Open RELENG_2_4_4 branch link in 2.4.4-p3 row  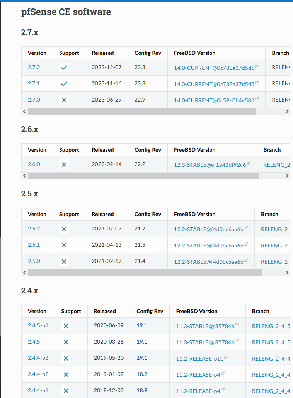[271, 359]
